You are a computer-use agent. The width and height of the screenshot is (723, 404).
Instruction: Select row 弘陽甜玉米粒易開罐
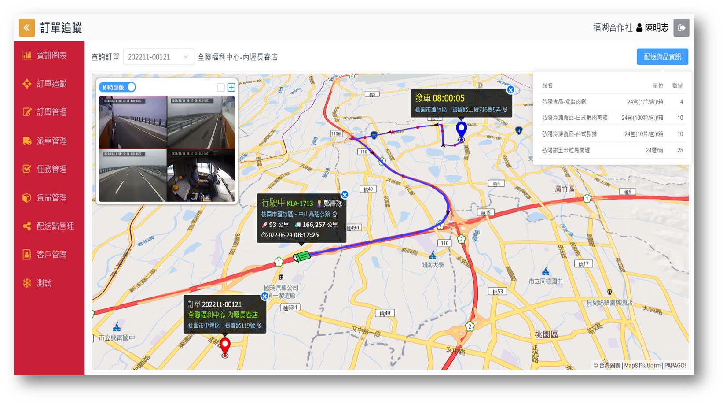(x=612, y=150)
